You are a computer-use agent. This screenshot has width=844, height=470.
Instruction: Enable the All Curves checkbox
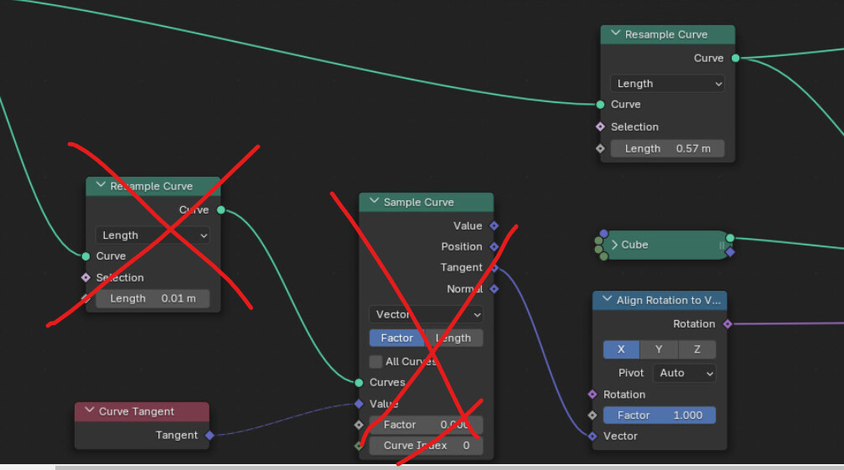point(375,361)
